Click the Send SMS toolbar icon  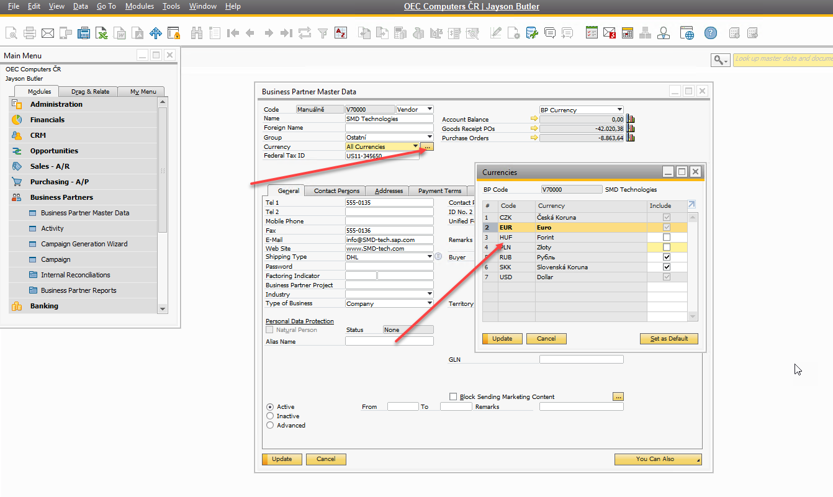(66, 33)
